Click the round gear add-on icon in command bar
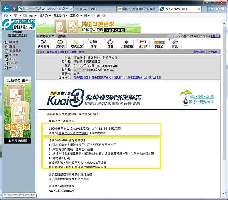This screenshot has height=200, width=228. pos(104,16)
